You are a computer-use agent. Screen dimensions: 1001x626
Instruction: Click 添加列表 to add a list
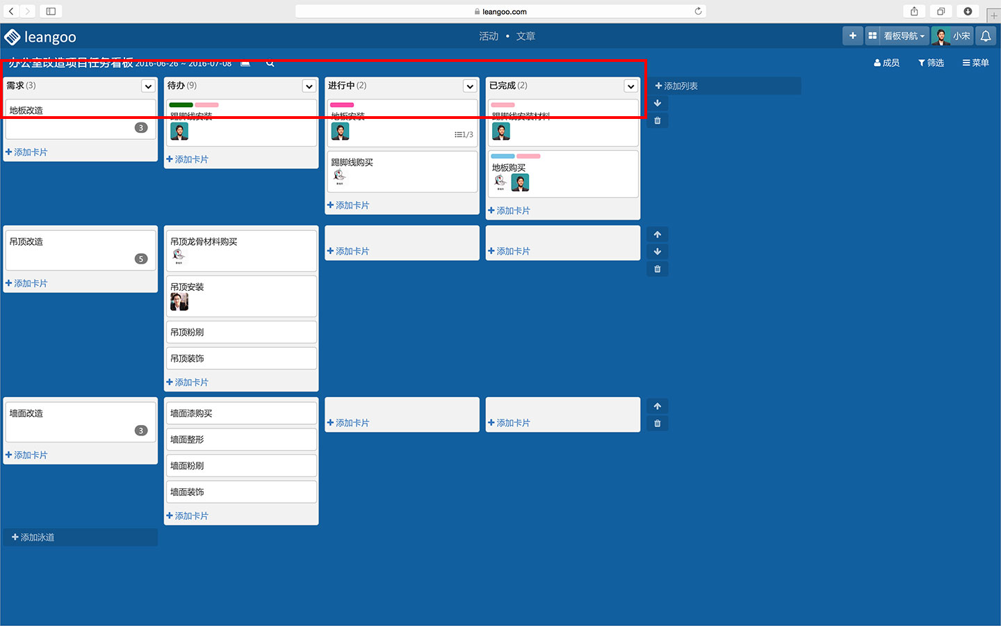click(x=676, y=86)
